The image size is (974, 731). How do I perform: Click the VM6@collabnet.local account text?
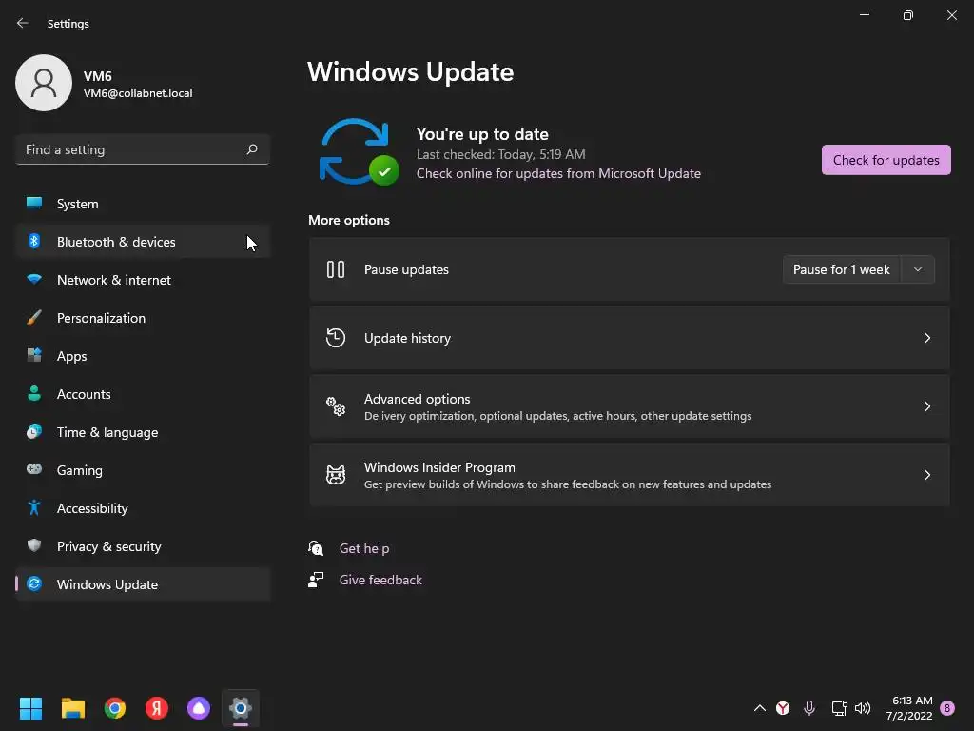[138, 93]
